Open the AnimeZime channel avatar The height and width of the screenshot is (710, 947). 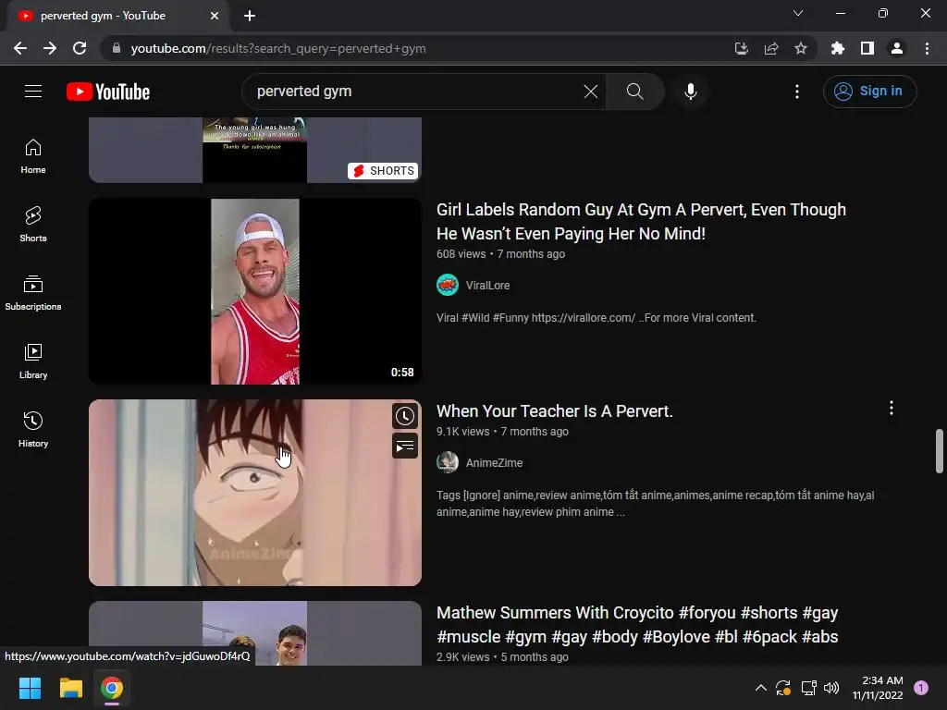click(x=448, y=462)
